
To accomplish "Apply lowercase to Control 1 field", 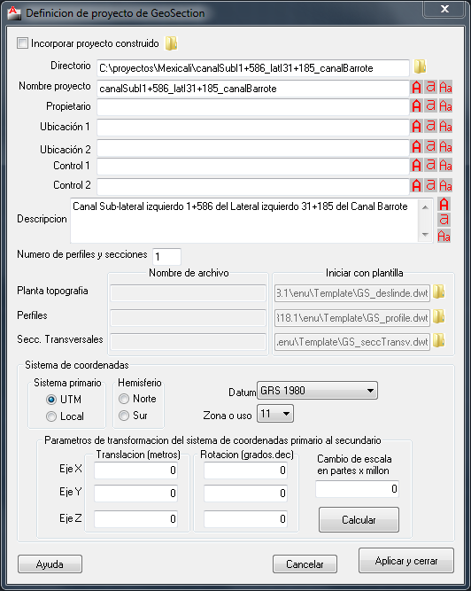I will [430, 165].
